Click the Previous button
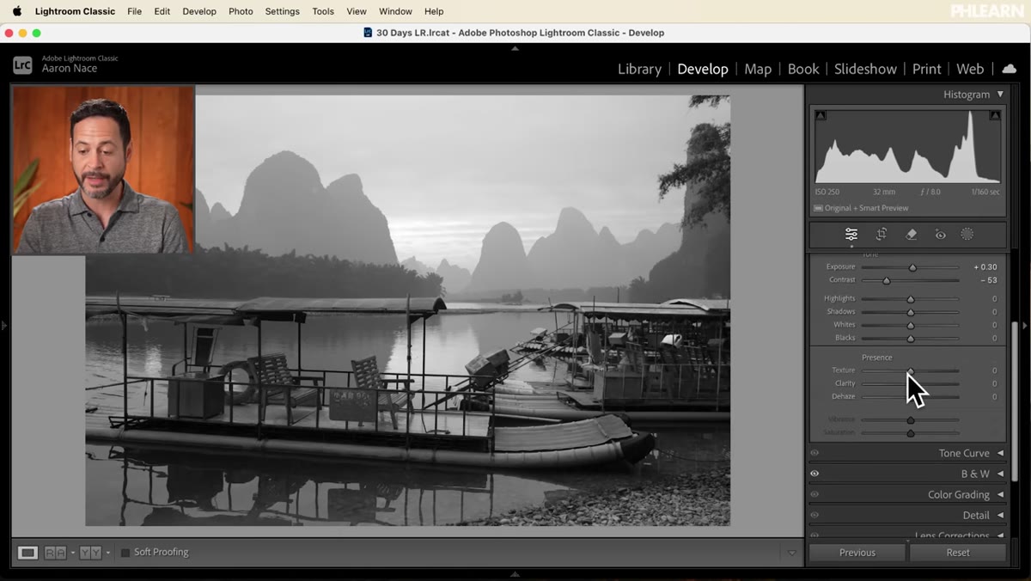The height and width of the screenshot is (581, 1031). (857, 553)
